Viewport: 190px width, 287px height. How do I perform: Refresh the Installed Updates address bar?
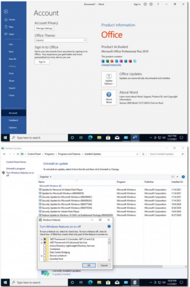pos(143,154)
